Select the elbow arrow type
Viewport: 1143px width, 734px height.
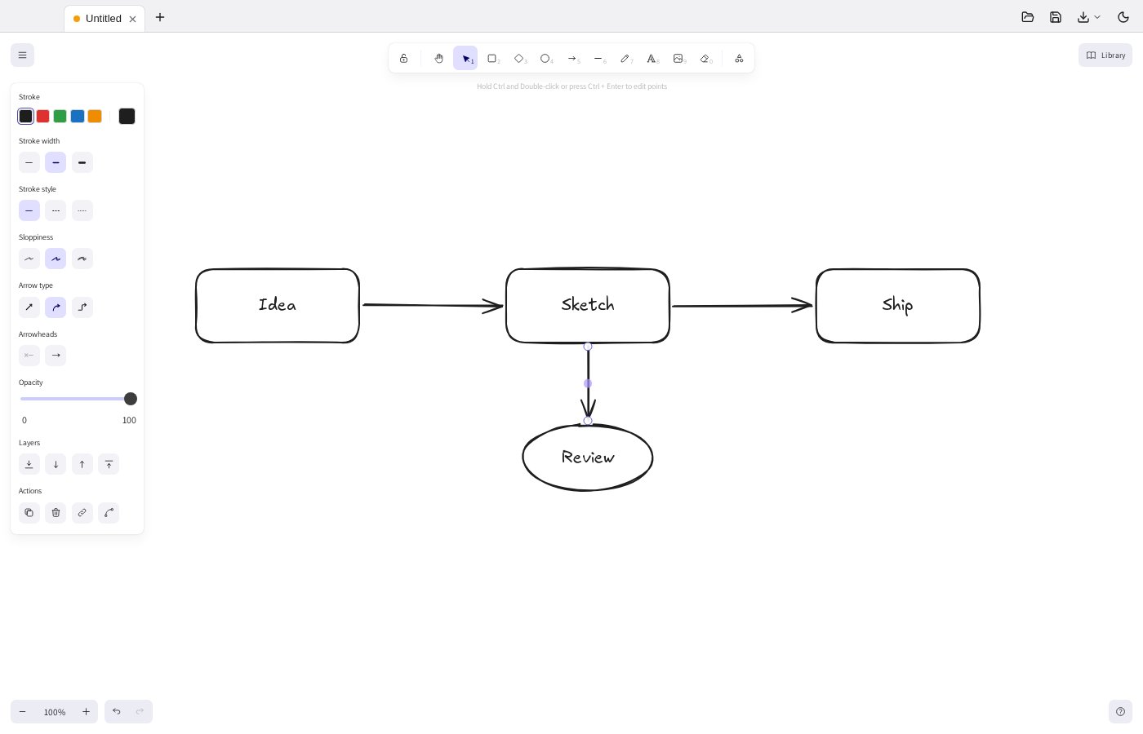82,307
